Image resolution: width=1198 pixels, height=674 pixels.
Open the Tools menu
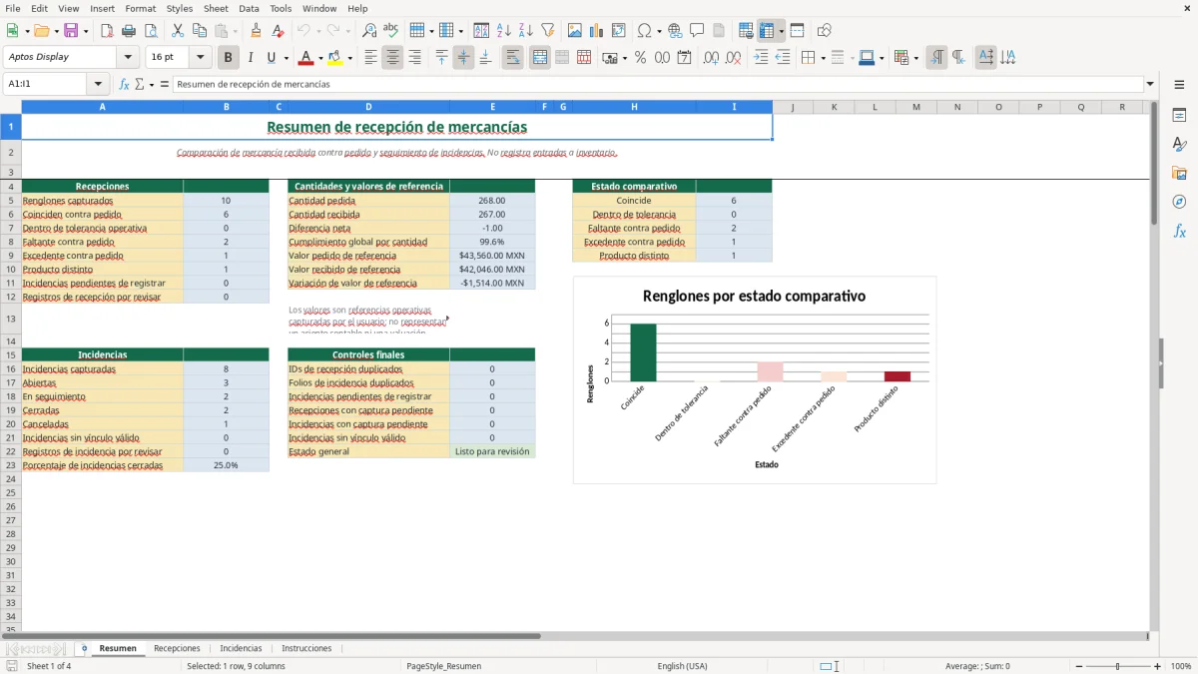point(281,8)
